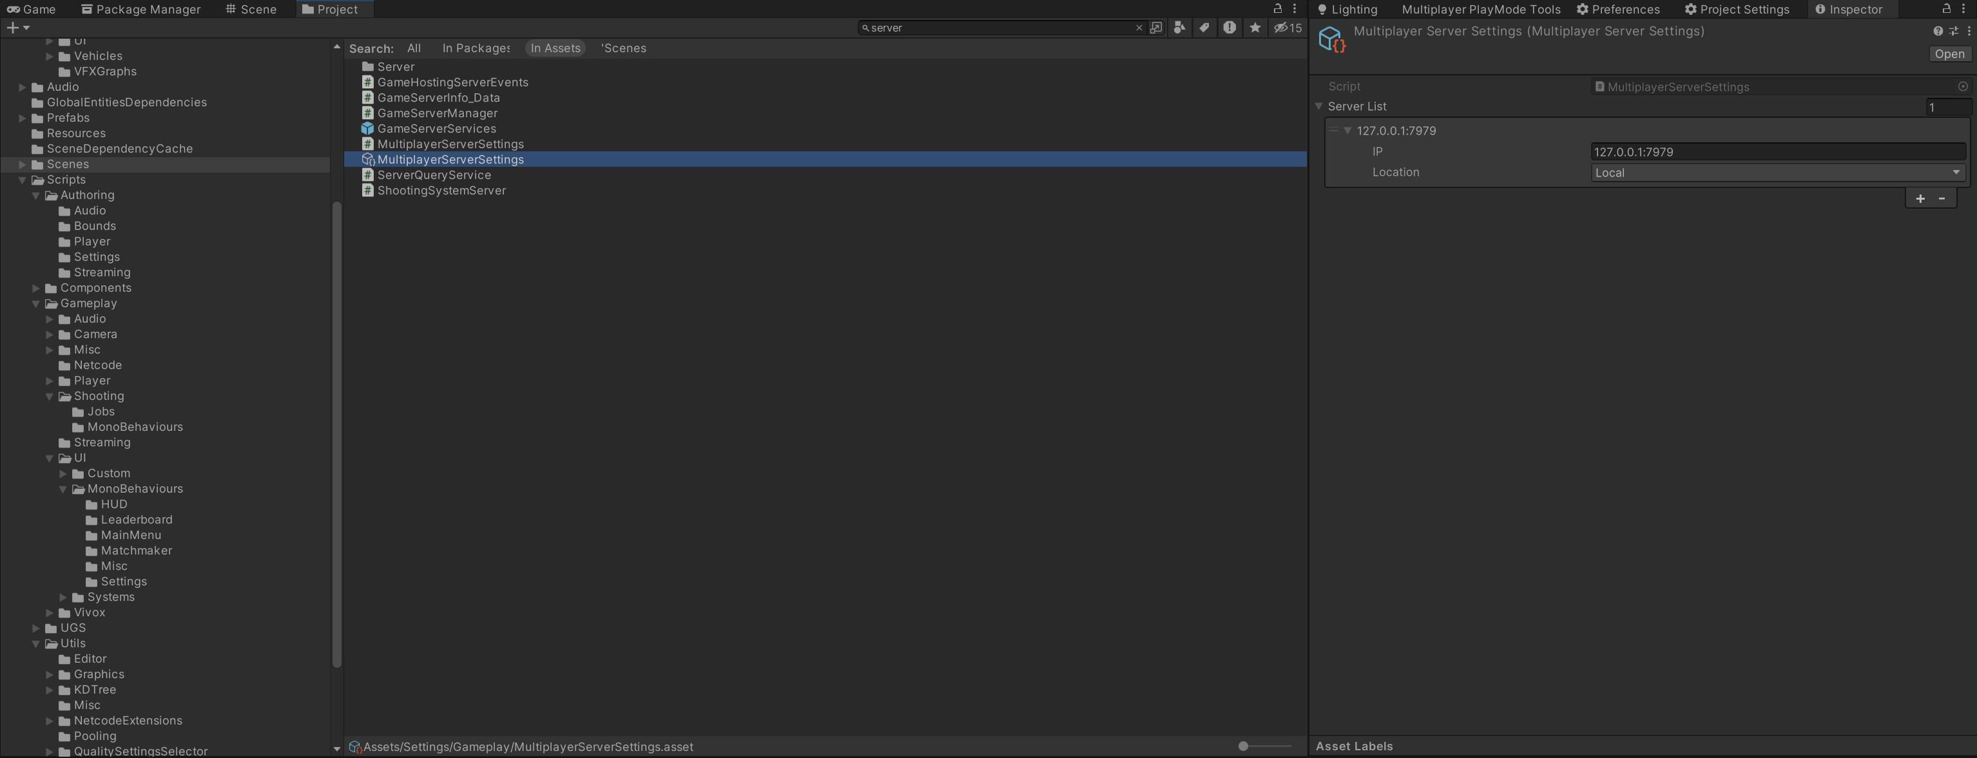
Task: Toggle the Project window lock icon
Action: [x=1278, y=8]
